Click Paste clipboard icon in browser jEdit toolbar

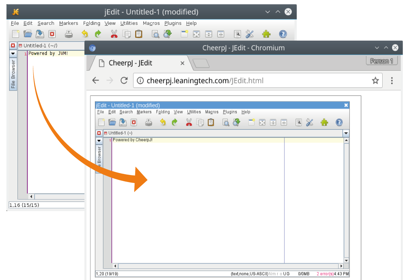coord(211,122)
